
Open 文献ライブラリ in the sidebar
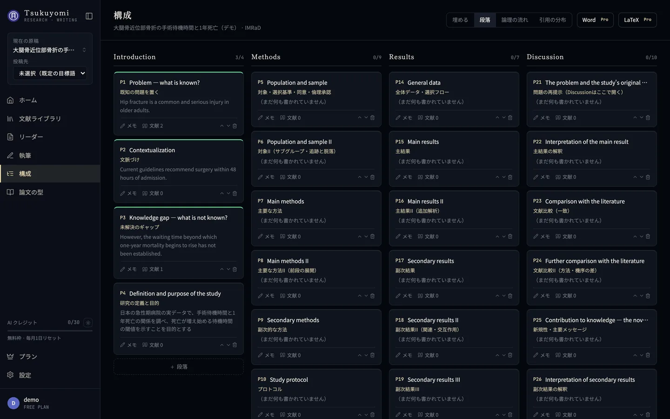[50, 119]
